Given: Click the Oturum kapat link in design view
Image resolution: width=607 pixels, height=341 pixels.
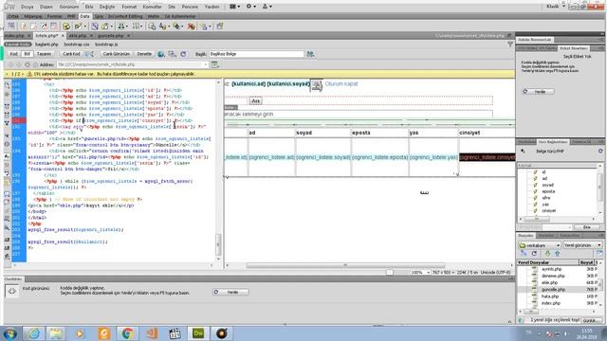Looking at the screenshot, I should point(341,84).
